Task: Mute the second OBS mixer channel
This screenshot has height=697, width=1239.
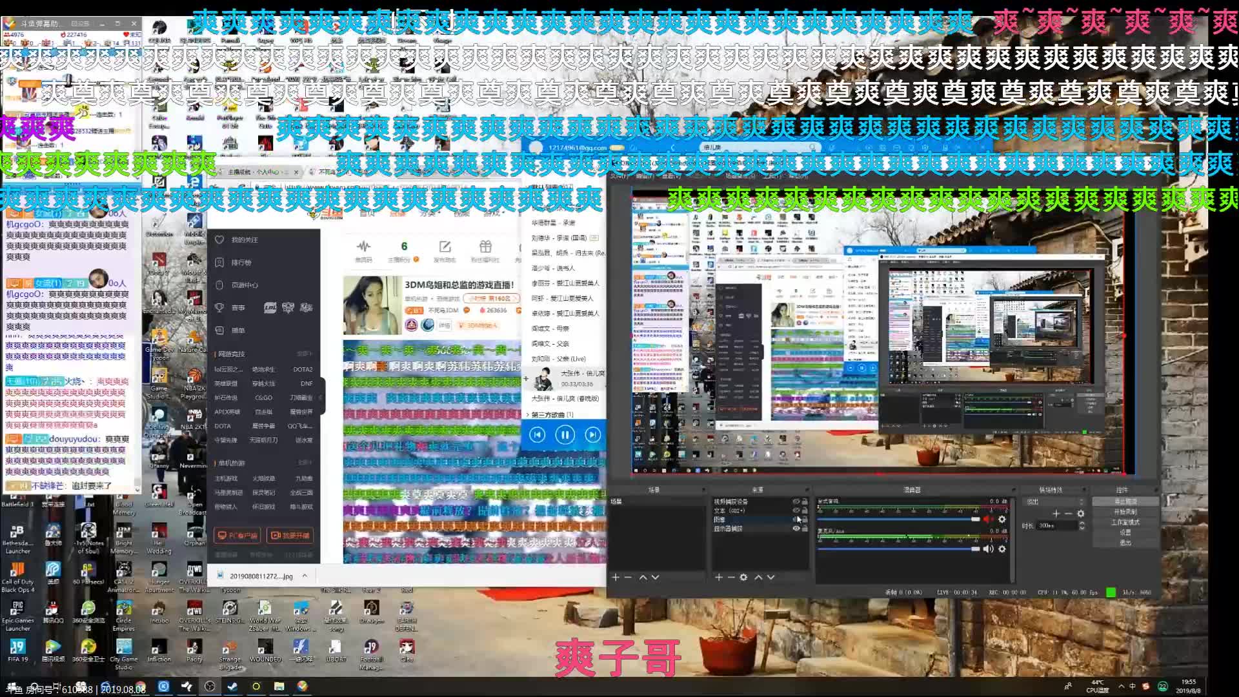Action: click(x=988, y=549)
